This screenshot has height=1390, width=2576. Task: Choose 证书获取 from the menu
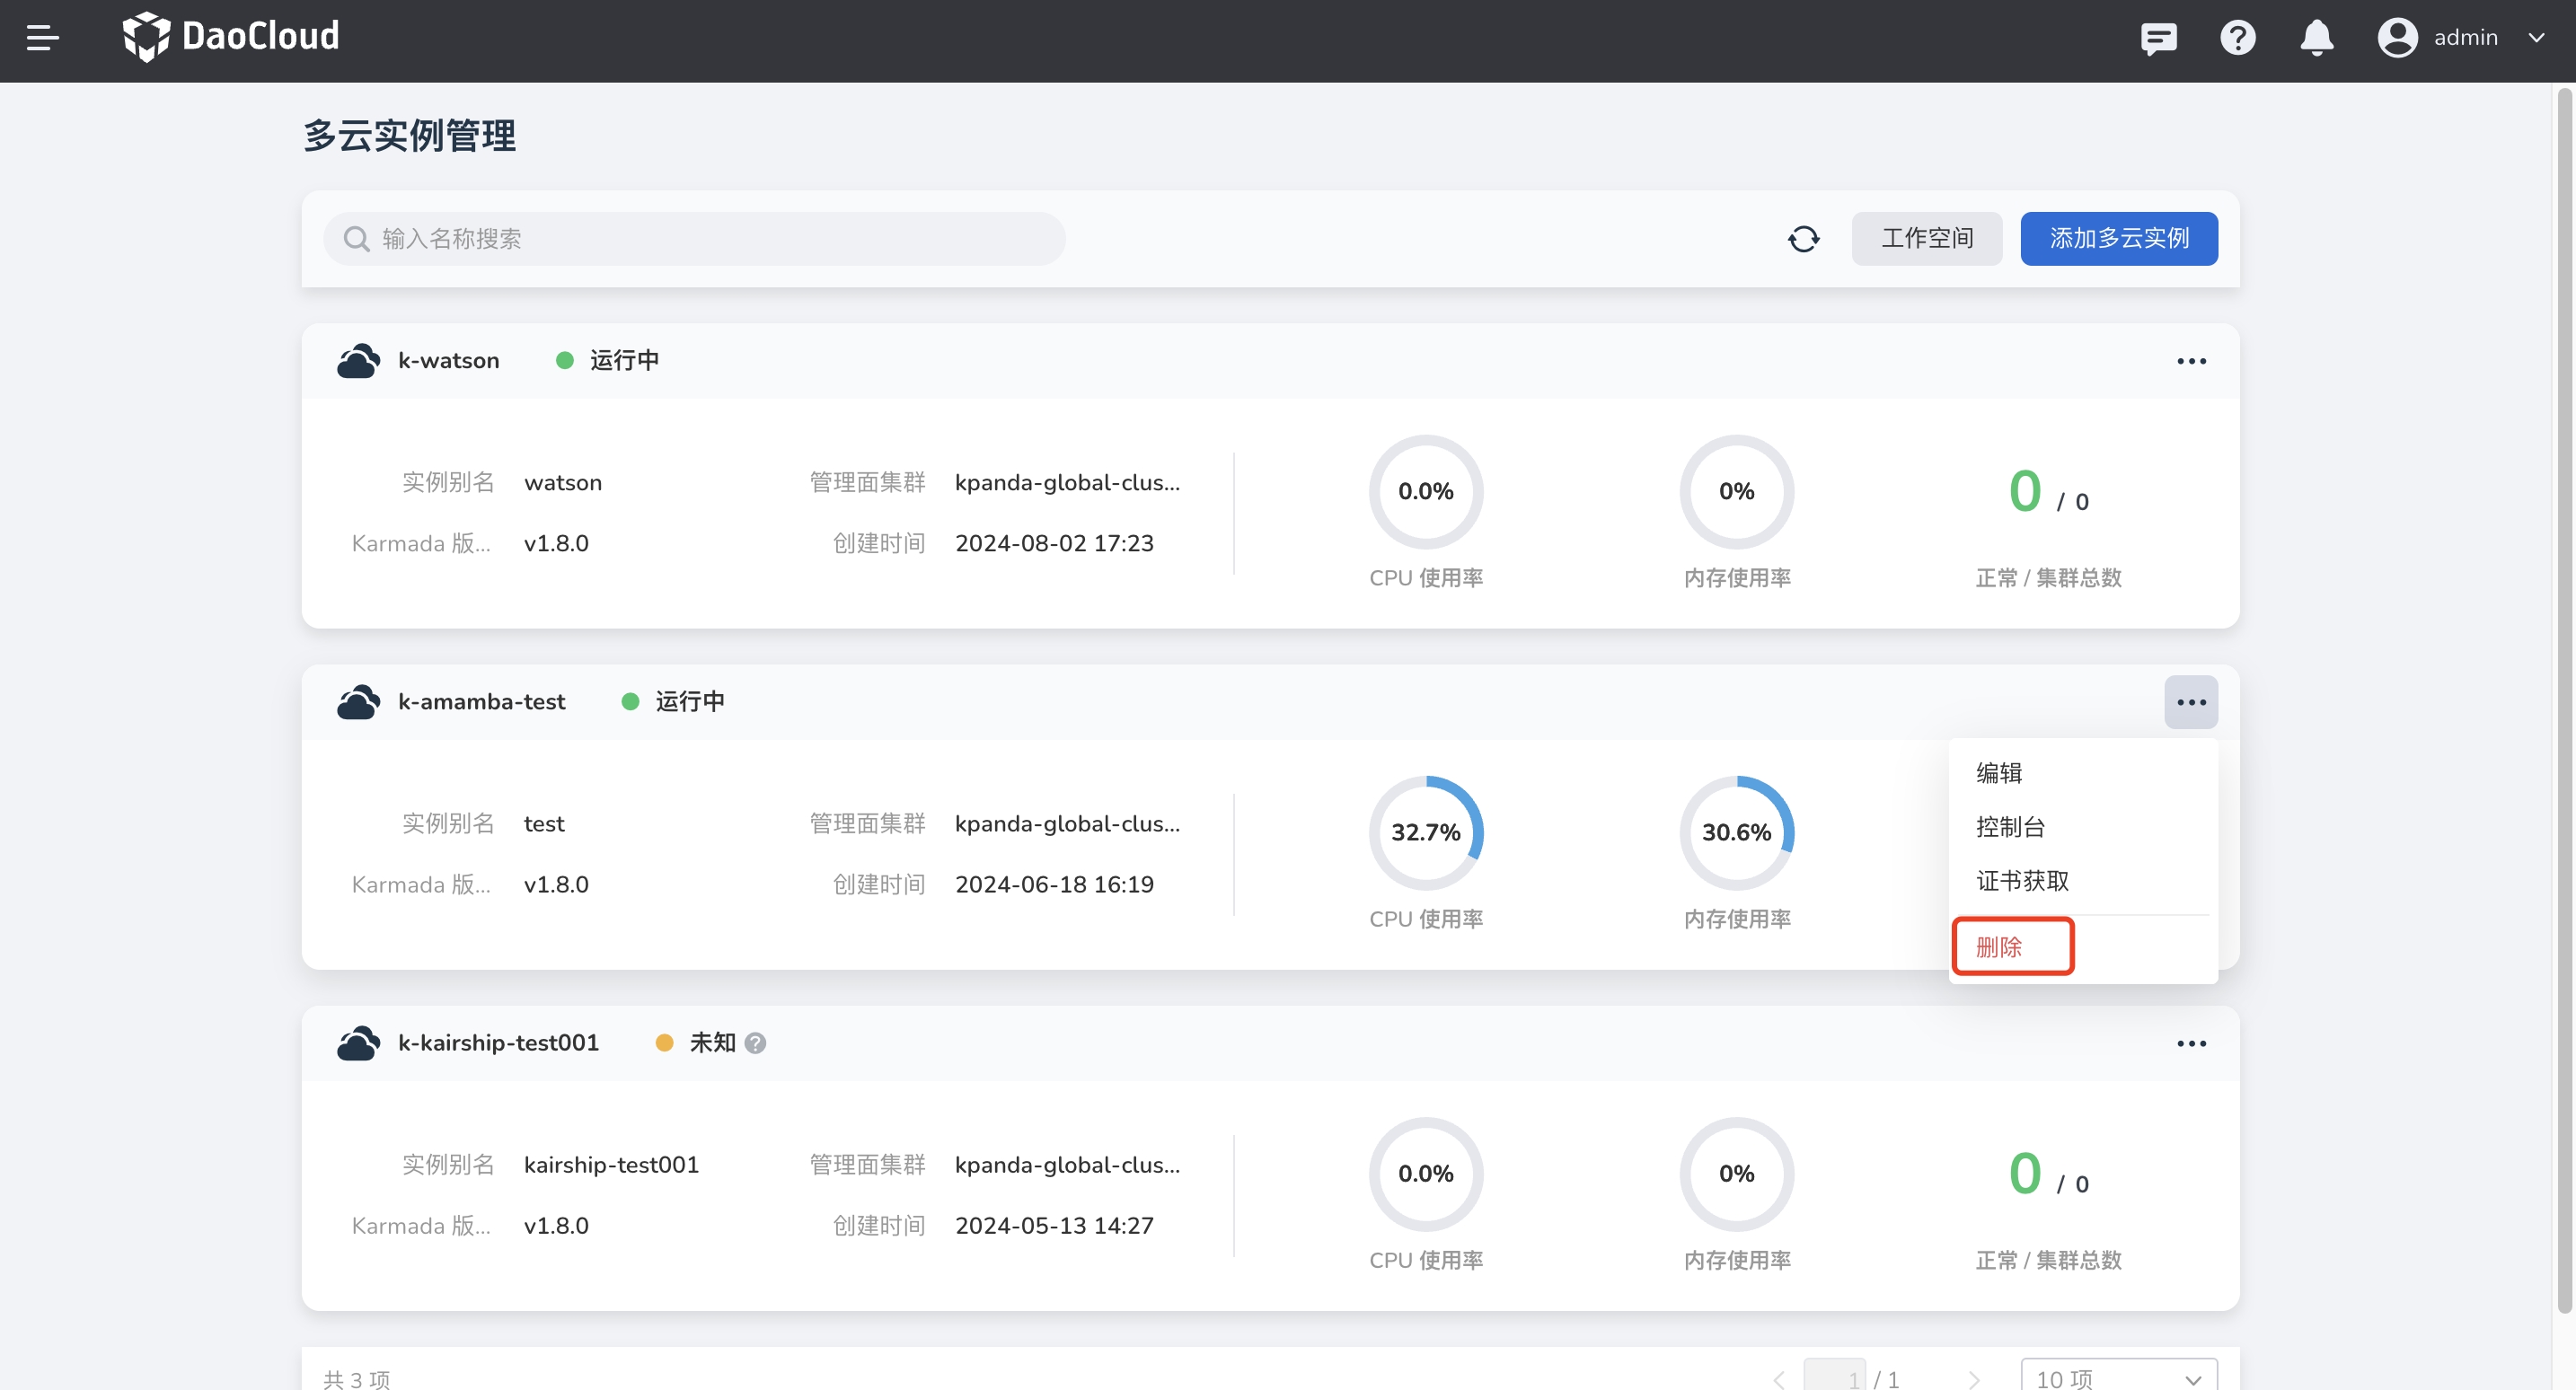[x=2022, y=881]
